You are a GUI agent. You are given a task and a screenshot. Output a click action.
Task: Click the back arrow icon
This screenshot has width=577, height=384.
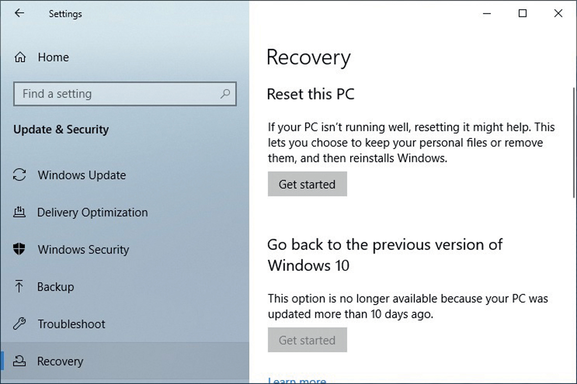coord(20,13)
